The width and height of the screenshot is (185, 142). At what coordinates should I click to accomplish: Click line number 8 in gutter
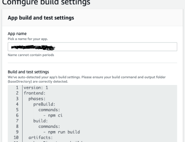[17, 126]
